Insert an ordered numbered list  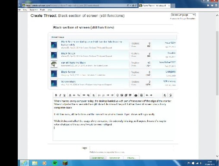[103, 95]
